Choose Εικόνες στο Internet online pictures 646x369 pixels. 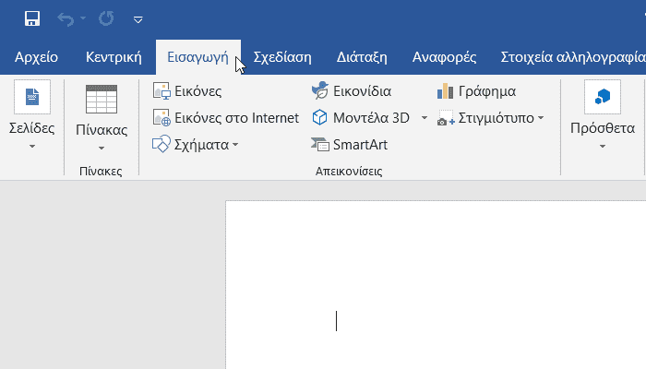pos(226,118)
